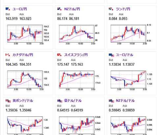
Task: Click the Euro/Yen flag icon
Action: 8,9
